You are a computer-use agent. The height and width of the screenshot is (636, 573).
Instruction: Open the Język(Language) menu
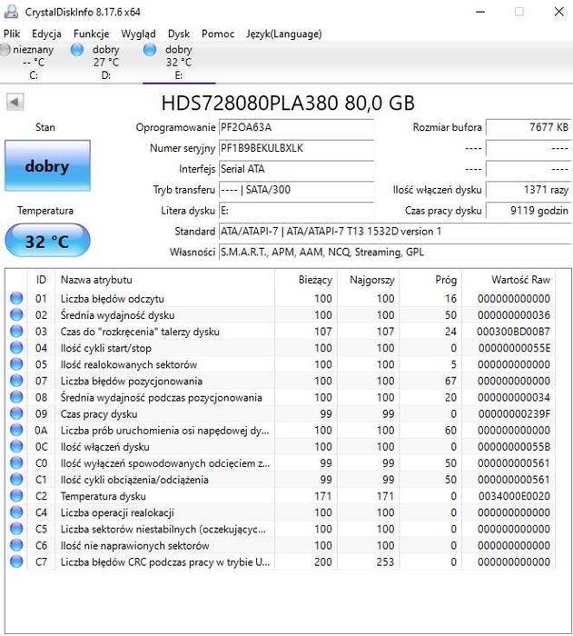tap(284, 34)
